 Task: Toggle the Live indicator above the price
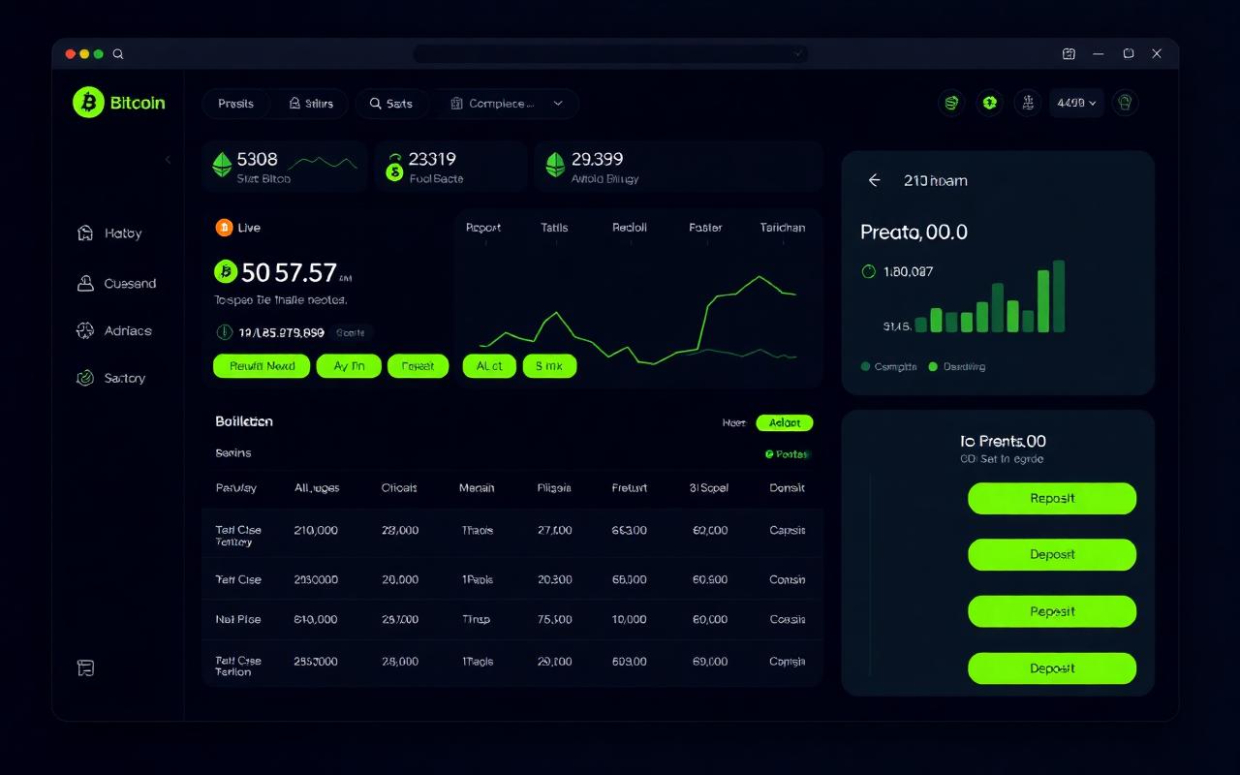point(234,227)
